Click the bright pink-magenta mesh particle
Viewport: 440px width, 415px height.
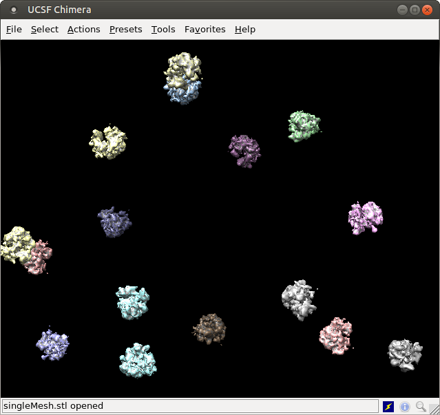pyautogui.click(x=366, y=217)
